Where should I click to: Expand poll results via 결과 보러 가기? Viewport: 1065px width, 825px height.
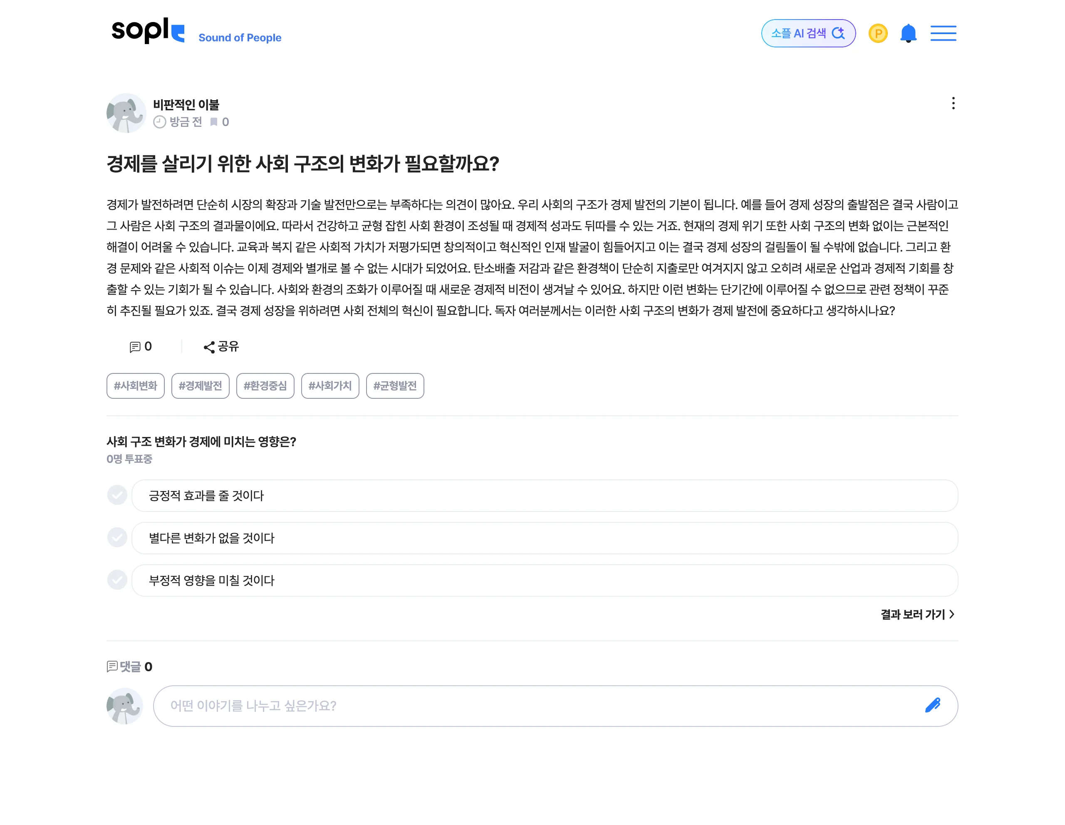[912, 615]
